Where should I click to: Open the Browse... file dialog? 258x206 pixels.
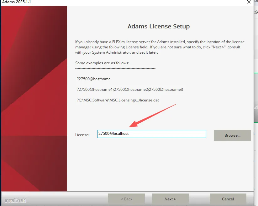[x=232, y=135]
